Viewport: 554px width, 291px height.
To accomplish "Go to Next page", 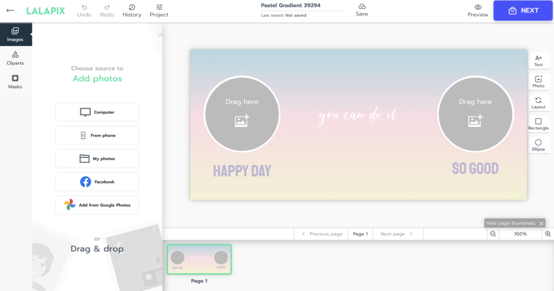I will tap(397, 234).
